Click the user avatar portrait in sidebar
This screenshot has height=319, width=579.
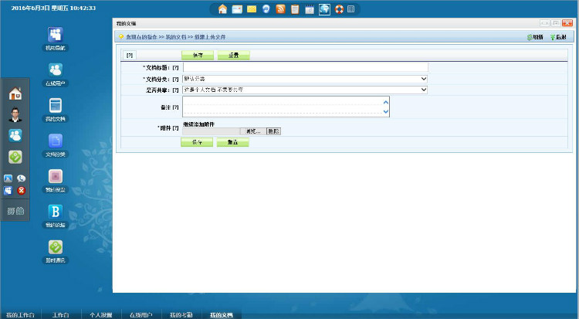[15, 114]
